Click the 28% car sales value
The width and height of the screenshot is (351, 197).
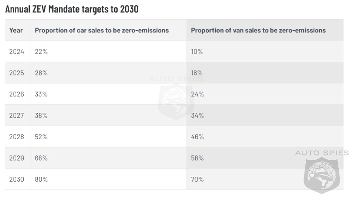pyautogui.click(x=41, y=73)
